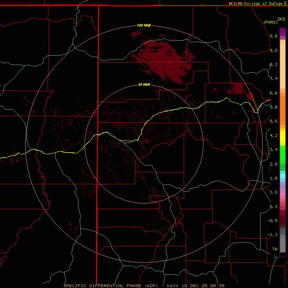Click the pink color bar segment near 1.0
The height and width of the screenshot is (288, 288).
(x=283, y=194)
